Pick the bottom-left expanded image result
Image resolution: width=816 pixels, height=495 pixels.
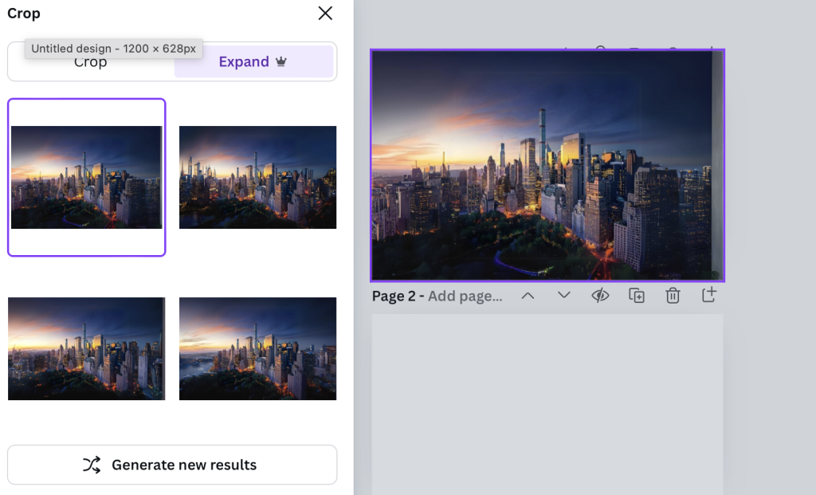pyautogui.click(x=86, y=348)
